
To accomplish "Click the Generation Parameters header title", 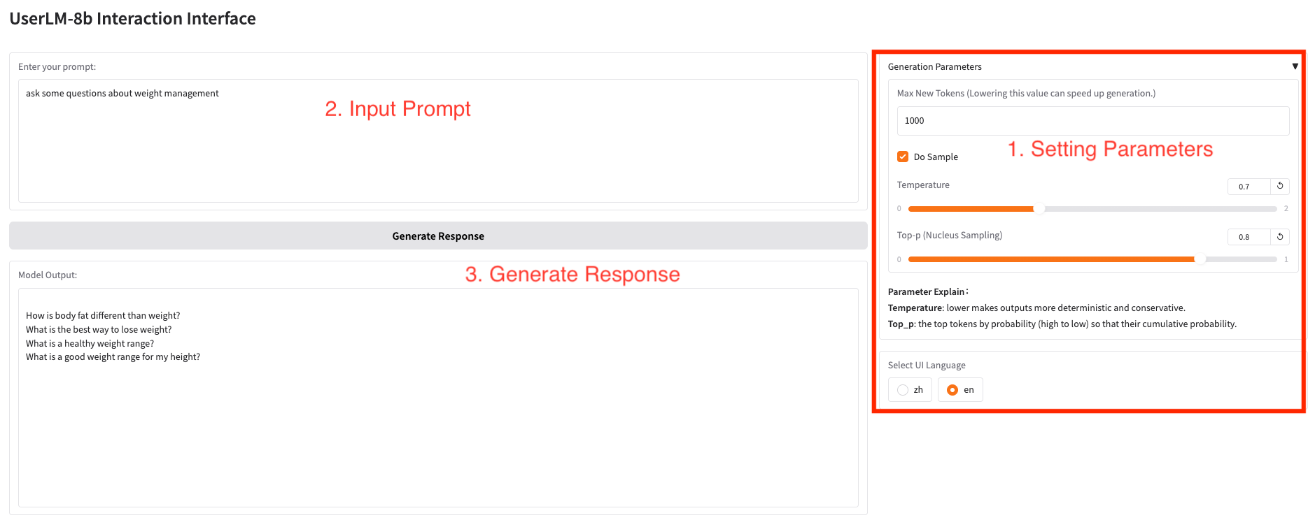I will point(934,67).
